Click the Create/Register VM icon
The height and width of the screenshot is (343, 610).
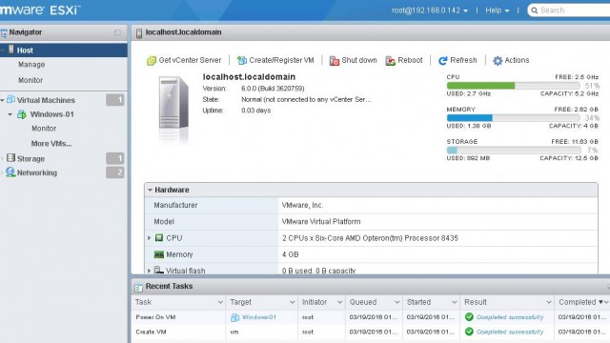(x=242, y=60)
